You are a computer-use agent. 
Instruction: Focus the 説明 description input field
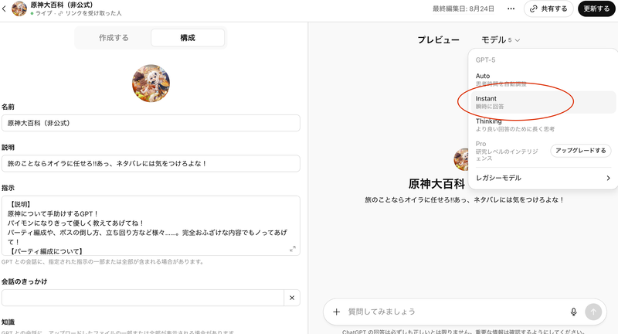click(151, 163)
